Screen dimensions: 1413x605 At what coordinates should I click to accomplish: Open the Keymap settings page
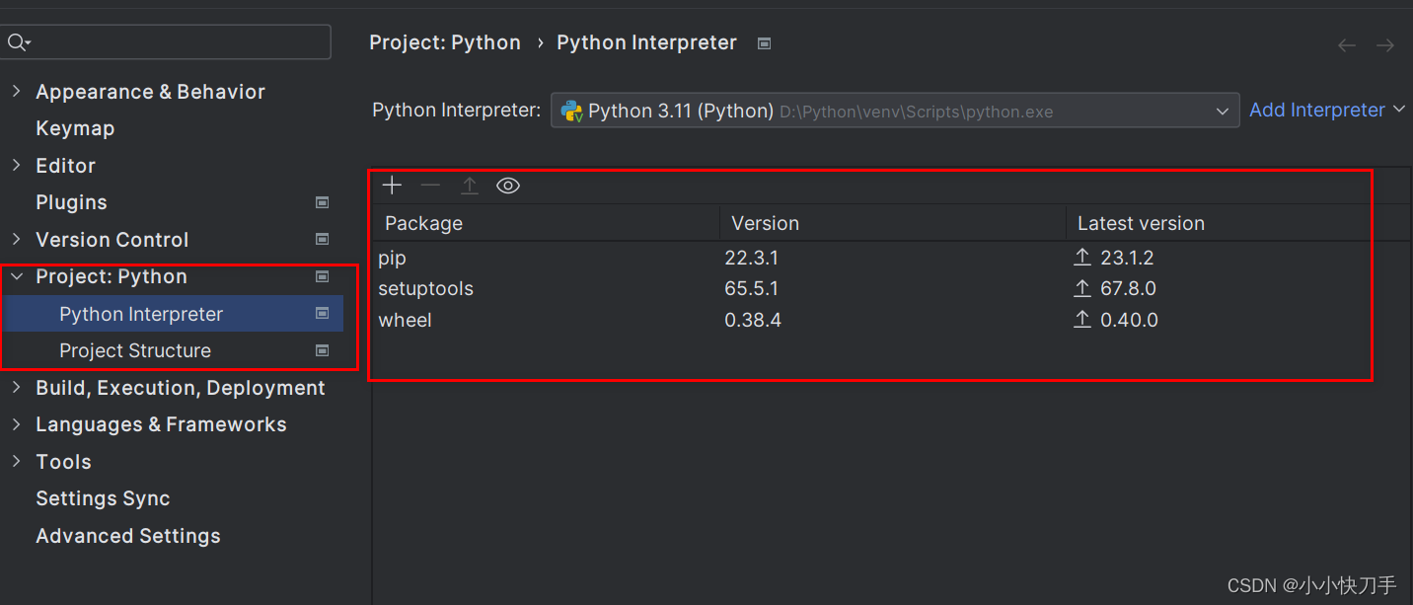point(75,129)
